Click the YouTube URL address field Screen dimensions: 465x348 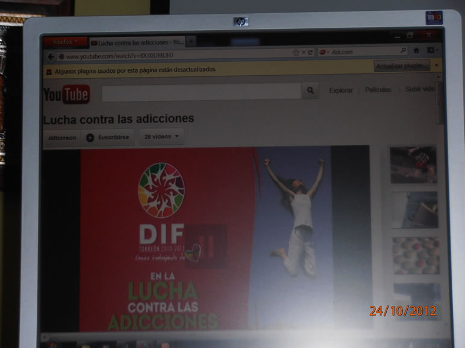click(x=175, y=55)
